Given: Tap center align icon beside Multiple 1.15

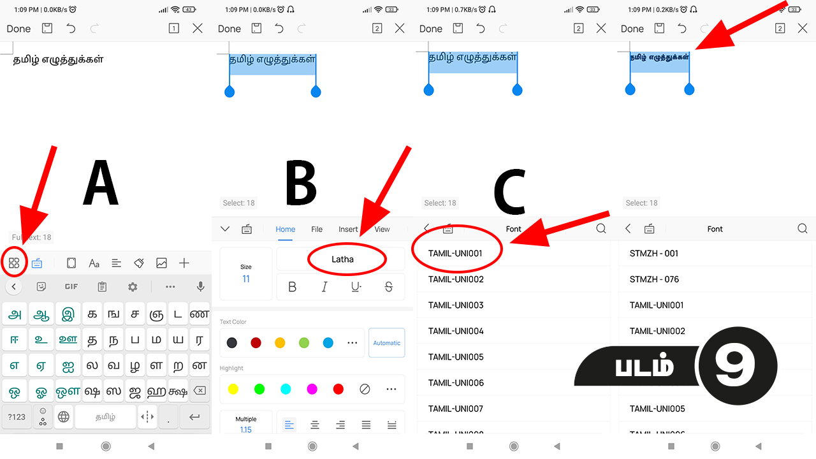Looking at the screenshot, I should tap(315, 425).
